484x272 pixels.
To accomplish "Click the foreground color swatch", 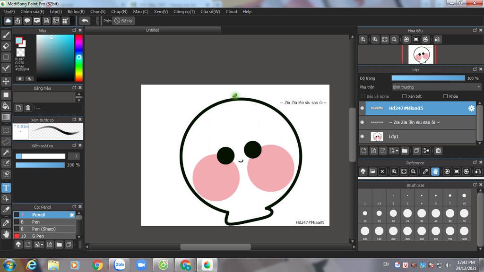I will coord(19,41).
